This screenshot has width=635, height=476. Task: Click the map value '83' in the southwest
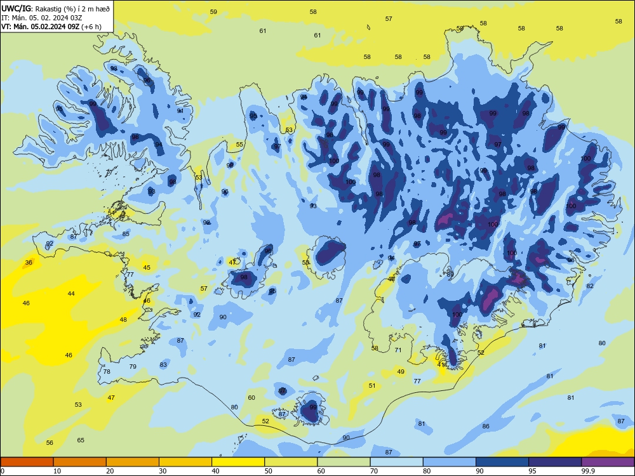(x=163, y=364)
